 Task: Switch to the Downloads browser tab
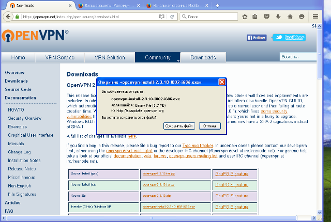tap(36, 6)
